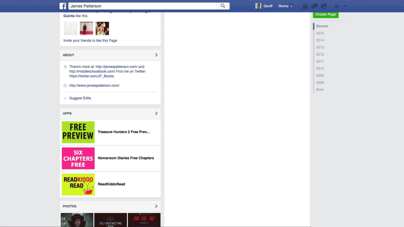Click the Suggest Edits checkmark
The image size is (404, 227).
click(65, 98)
